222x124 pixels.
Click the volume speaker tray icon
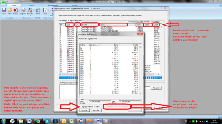click(203, 121)
